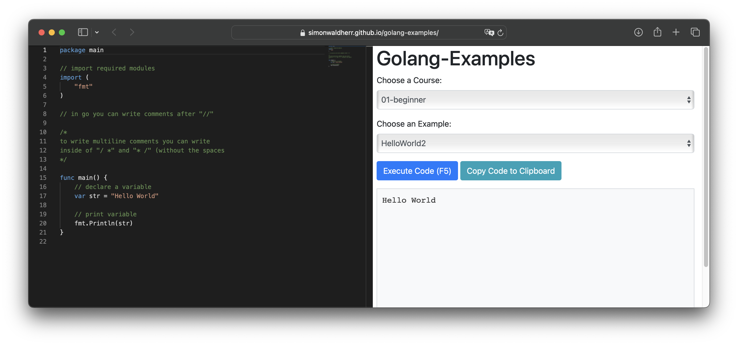This screenshot has height=345, width=738.
Task: Click the 'fmt.Println(str)' line
Action: point(103,223)
